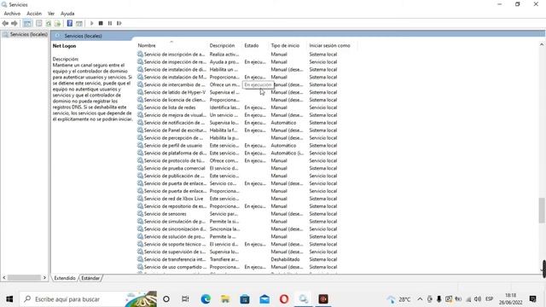Sort by Iniciar sesión como column header
This screenshot has width=546, height=307.
pos(329,45)
